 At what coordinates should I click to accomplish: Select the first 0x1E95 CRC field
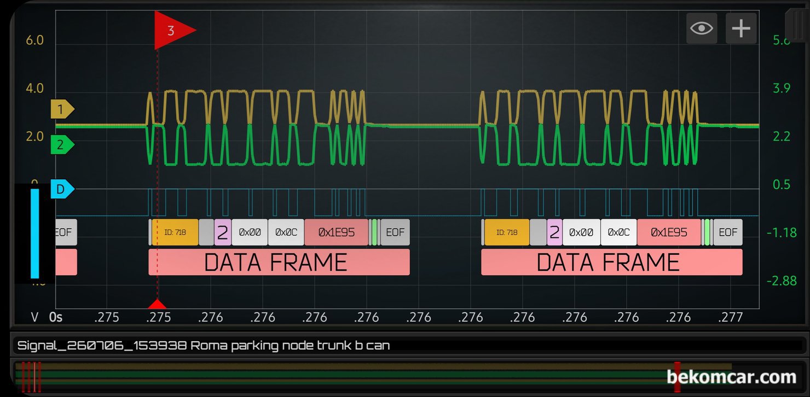coord(337,232)
